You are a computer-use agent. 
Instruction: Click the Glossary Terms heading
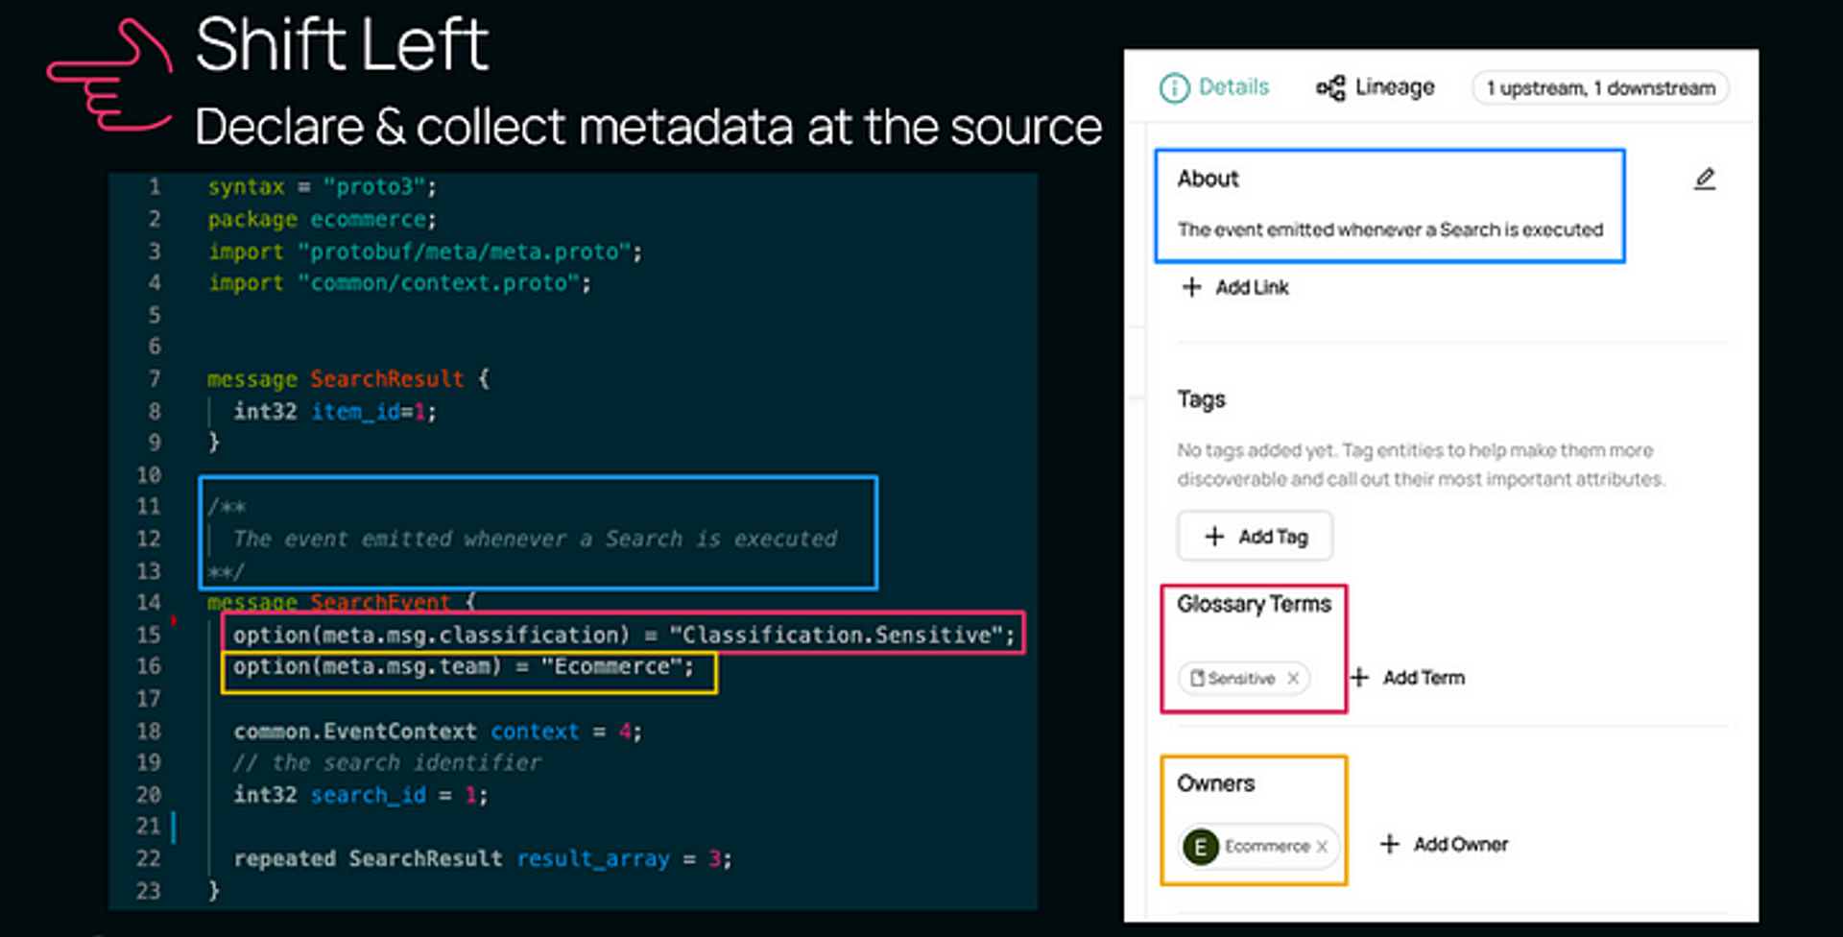[x=1254, y=604]
